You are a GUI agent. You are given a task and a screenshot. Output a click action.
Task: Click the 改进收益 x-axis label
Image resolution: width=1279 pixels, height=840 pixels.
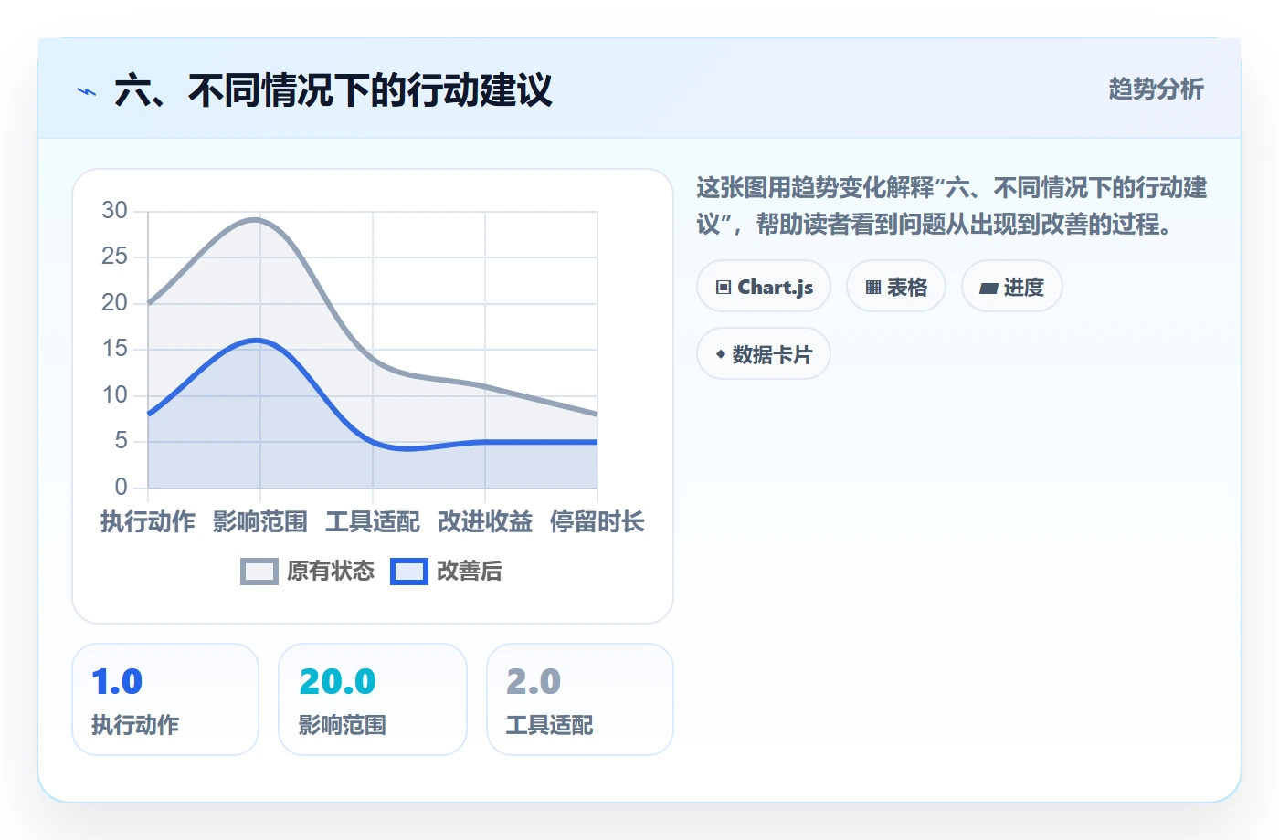(x=485, y=522)
